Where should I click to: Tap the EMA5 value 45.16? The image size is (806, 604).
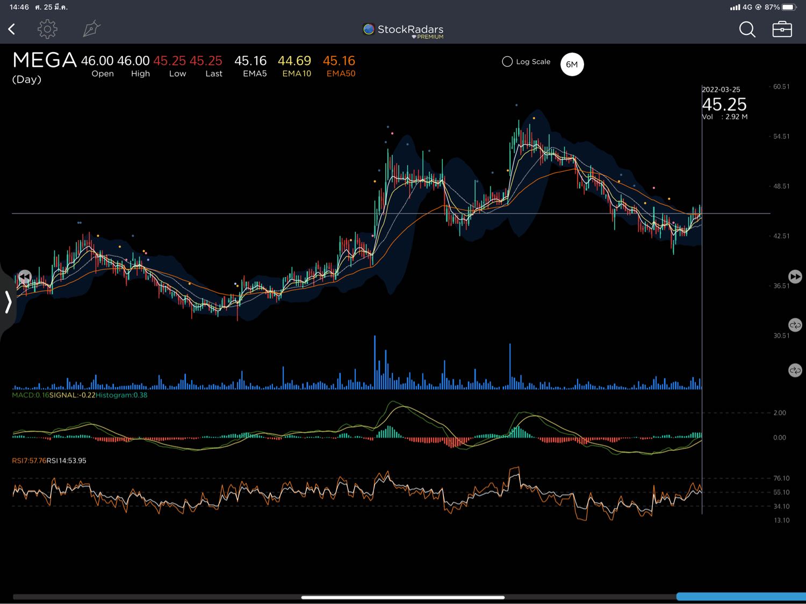point(250,61)
